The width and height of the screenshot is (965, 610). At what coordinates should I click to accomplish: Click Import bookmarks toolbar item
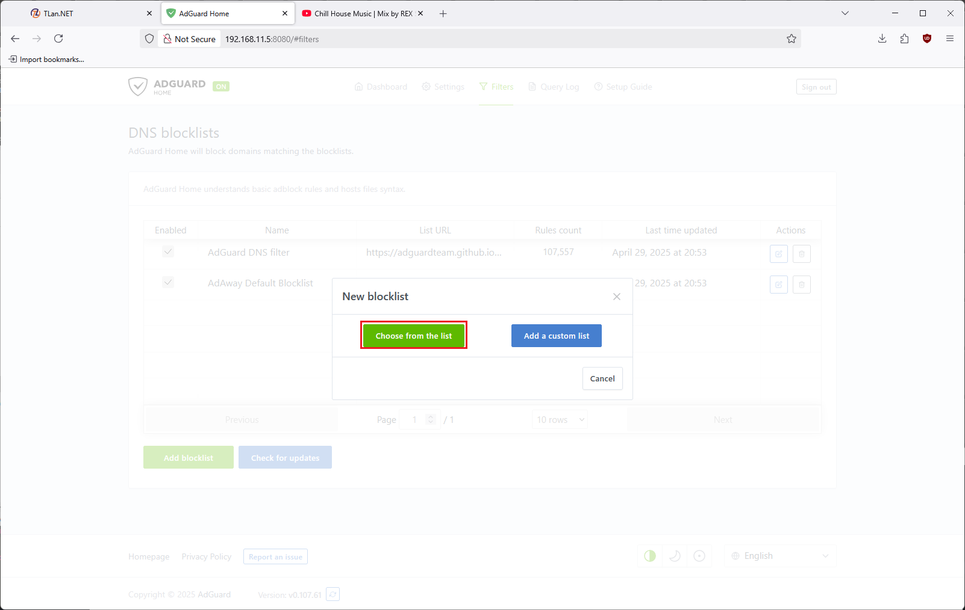[46, 59]
